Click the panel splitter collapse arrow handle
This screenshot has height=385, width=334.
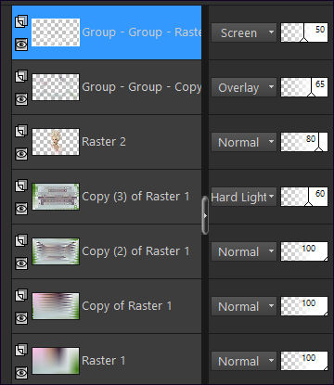coord(205,215)
